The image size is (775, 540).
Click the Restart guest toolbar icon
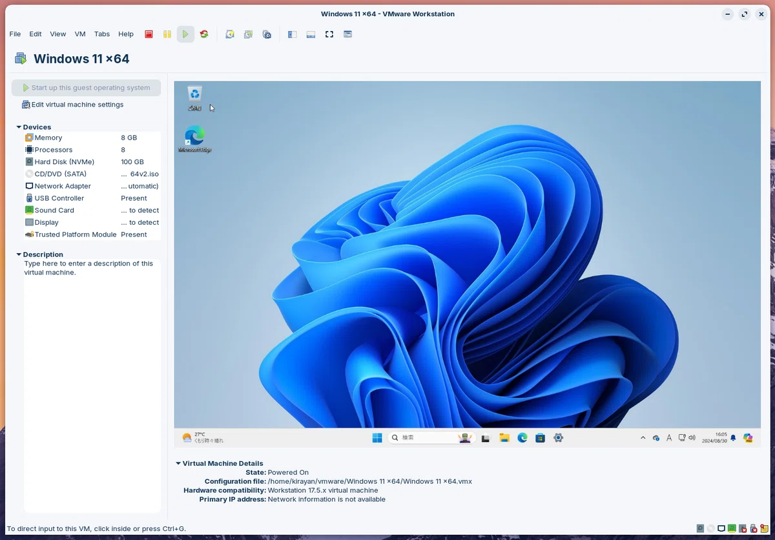tap(204, 34)
